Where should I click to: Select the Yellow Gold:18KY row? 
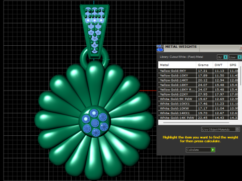pos(198,85)
